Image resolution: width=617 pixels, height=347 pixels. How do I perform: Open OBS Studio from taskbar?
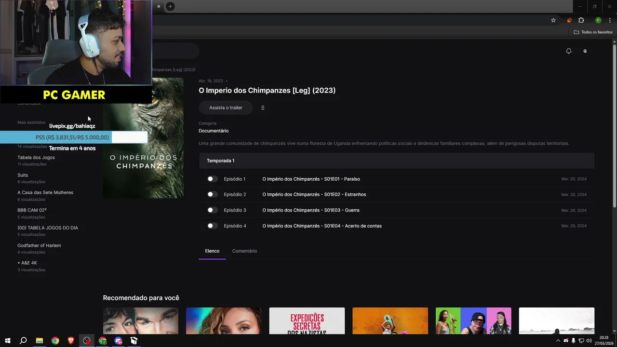(87, 341)
